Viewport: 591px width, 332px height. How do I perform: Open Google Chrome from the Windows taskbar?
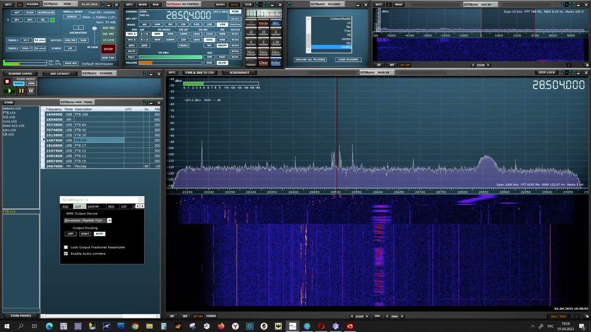(x=135, y=326)
